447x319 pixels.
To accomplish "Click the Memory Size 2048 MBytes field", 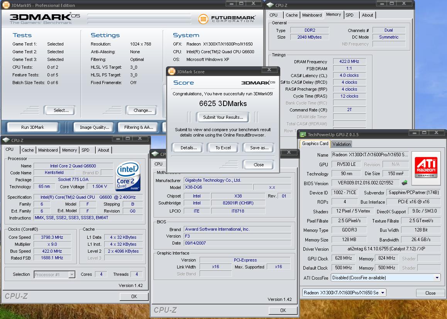I will coord(310,37).
